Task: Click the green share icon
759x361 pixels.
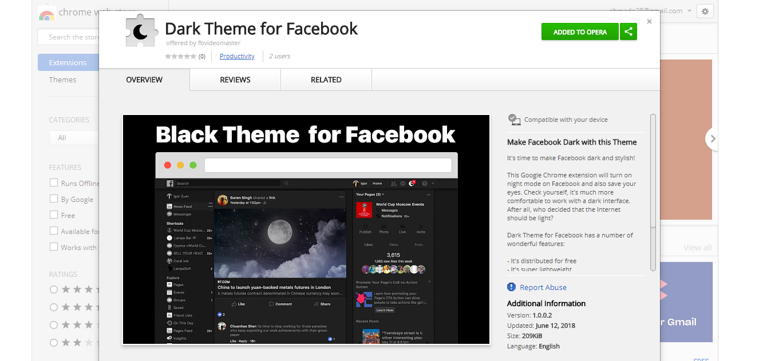Action: tap(628, 31)
